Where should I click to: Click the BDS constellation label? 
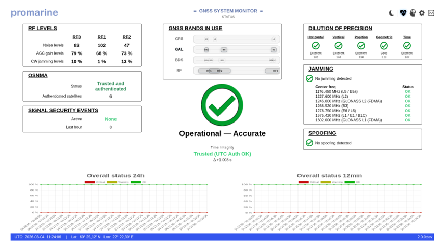pyautogui.click(x=179, y=60)
